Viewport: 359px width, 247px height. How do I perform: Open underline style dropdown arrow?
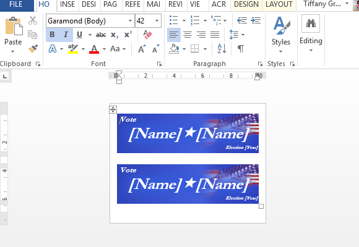[90, 35]
